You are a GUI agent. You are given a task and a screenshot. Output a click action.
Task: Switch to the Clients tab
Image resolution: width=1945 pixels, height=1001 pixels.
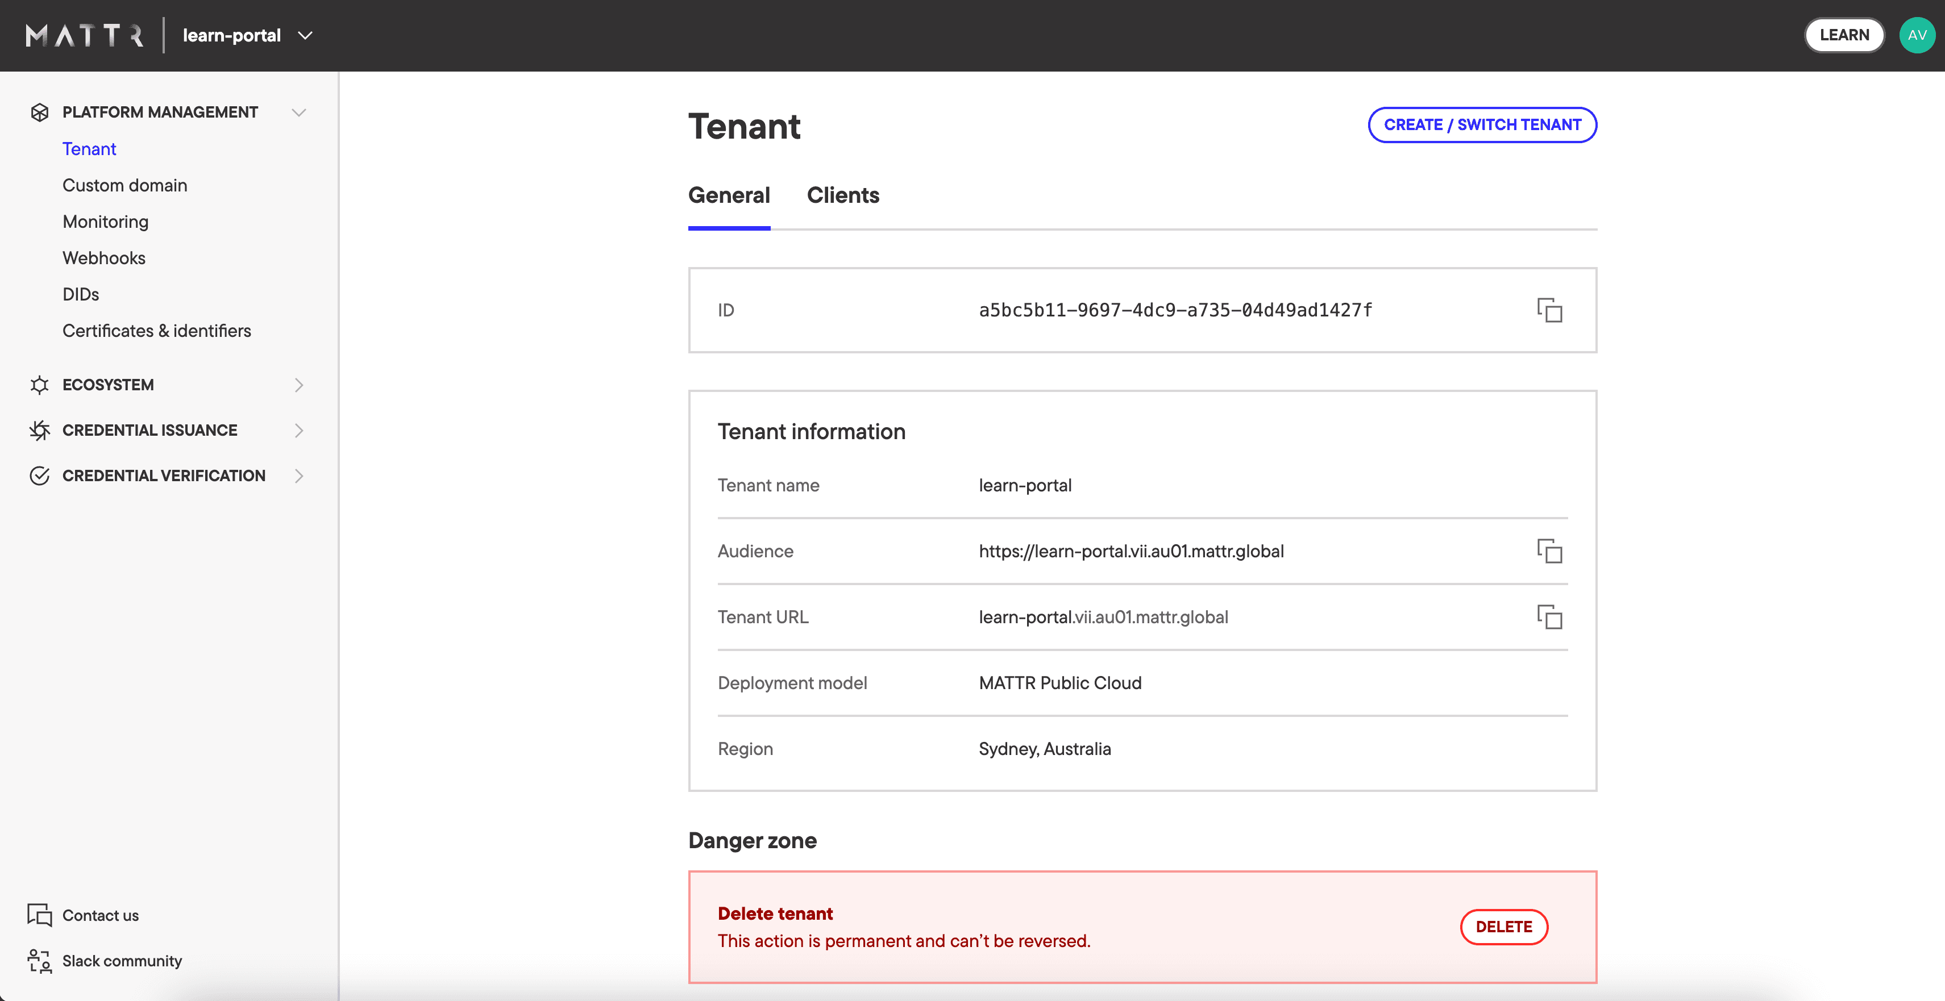843,194
